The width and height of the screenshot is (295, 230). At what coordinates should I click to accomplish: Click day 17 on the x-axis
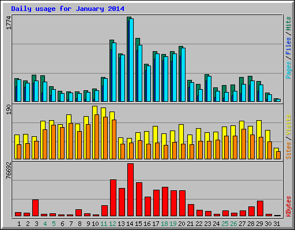(x=156, y=224)
